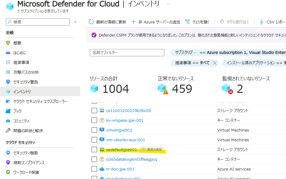Open ワークロード保護 in the sidebar
The width and height of the screenshot is (286, 179).
click(26, 172)
